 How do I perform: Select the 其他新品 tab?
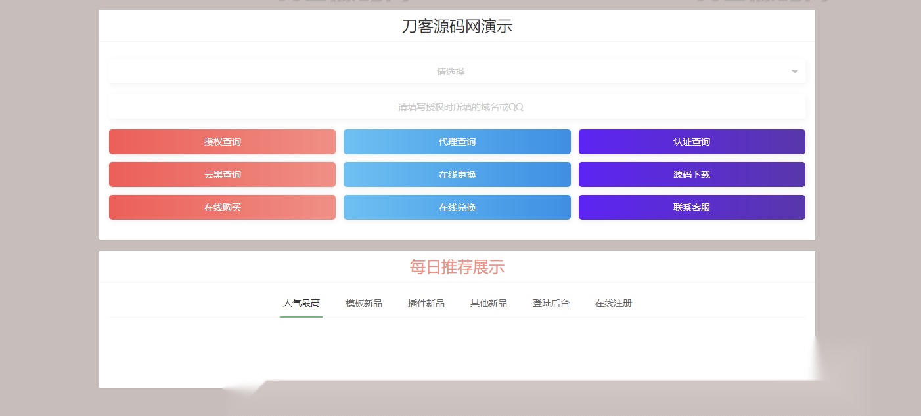[x=489, y=303]
